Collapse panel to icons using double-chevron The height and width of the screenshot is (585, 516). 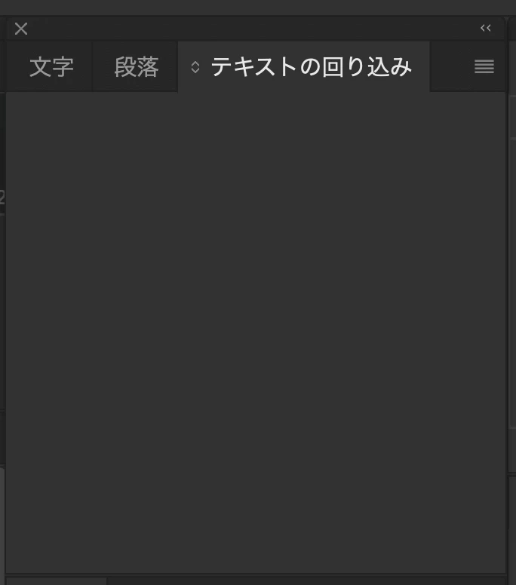tap(485, 28)
